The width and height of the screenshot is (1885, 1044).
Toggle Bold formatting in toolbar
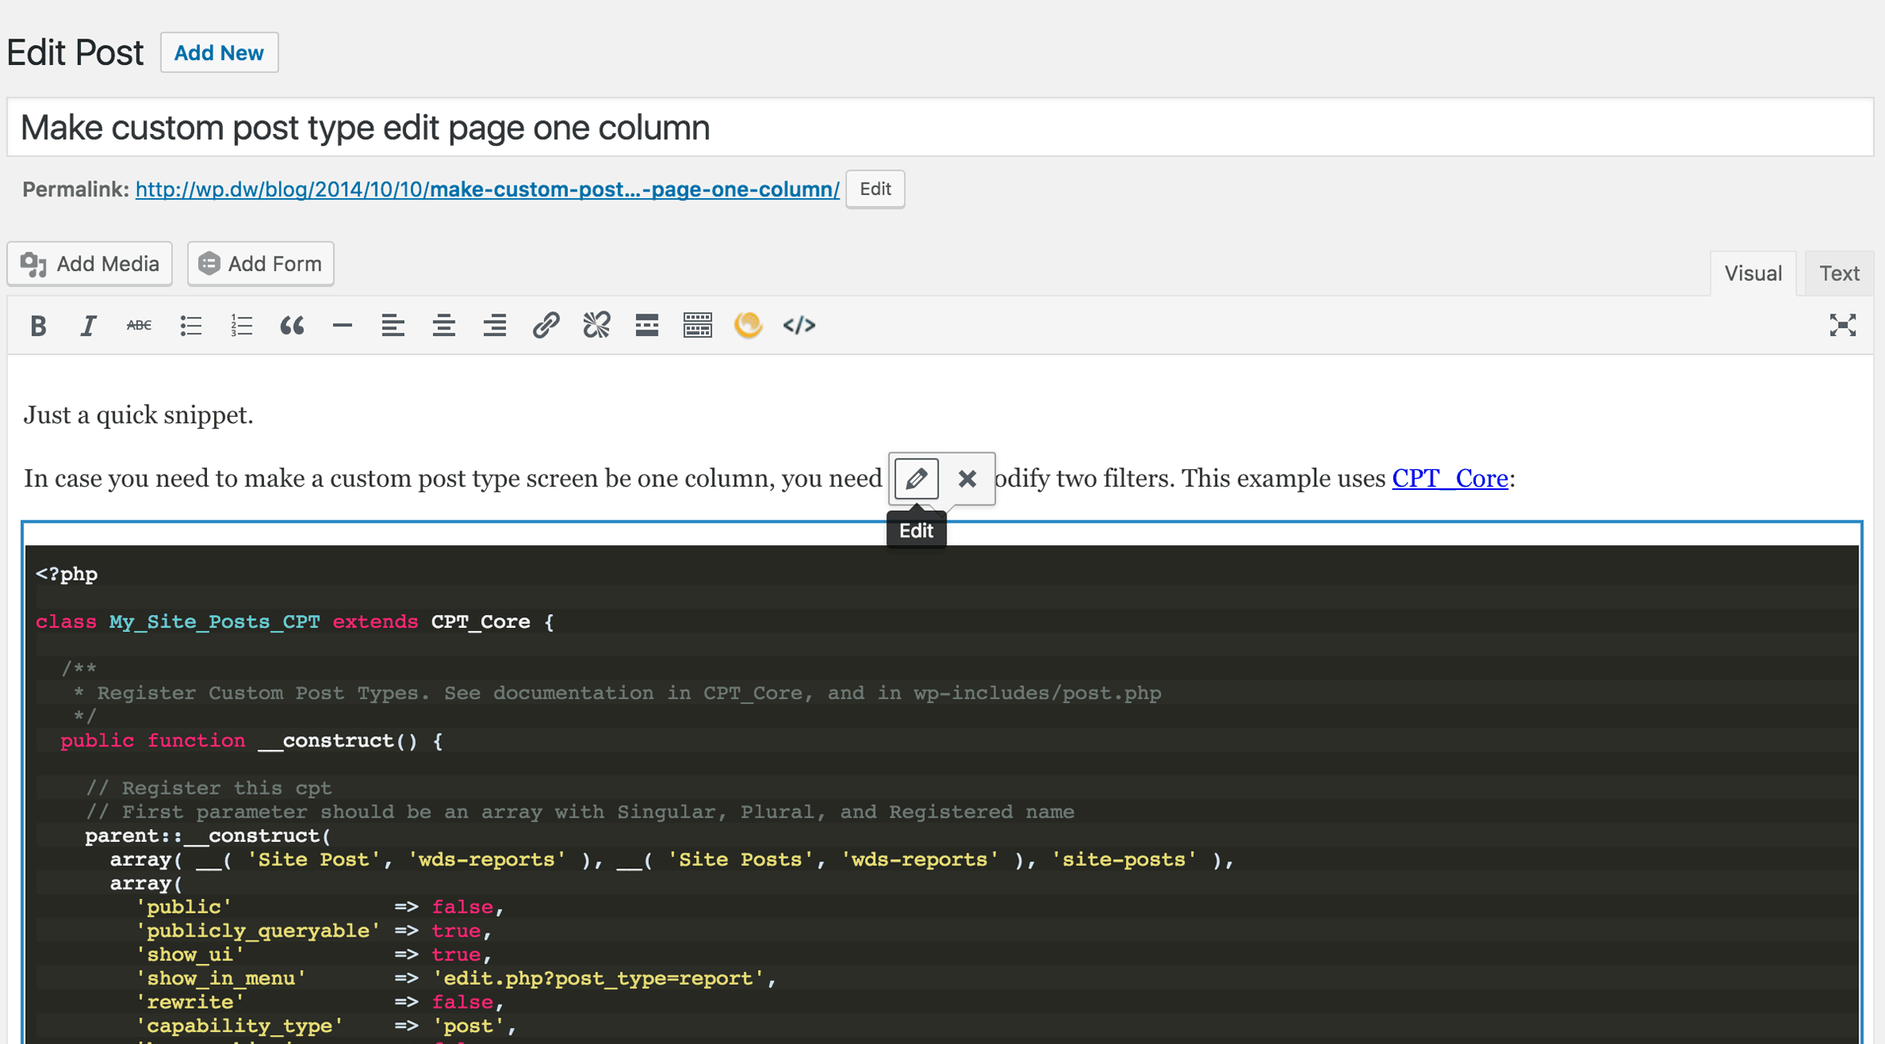38,326
